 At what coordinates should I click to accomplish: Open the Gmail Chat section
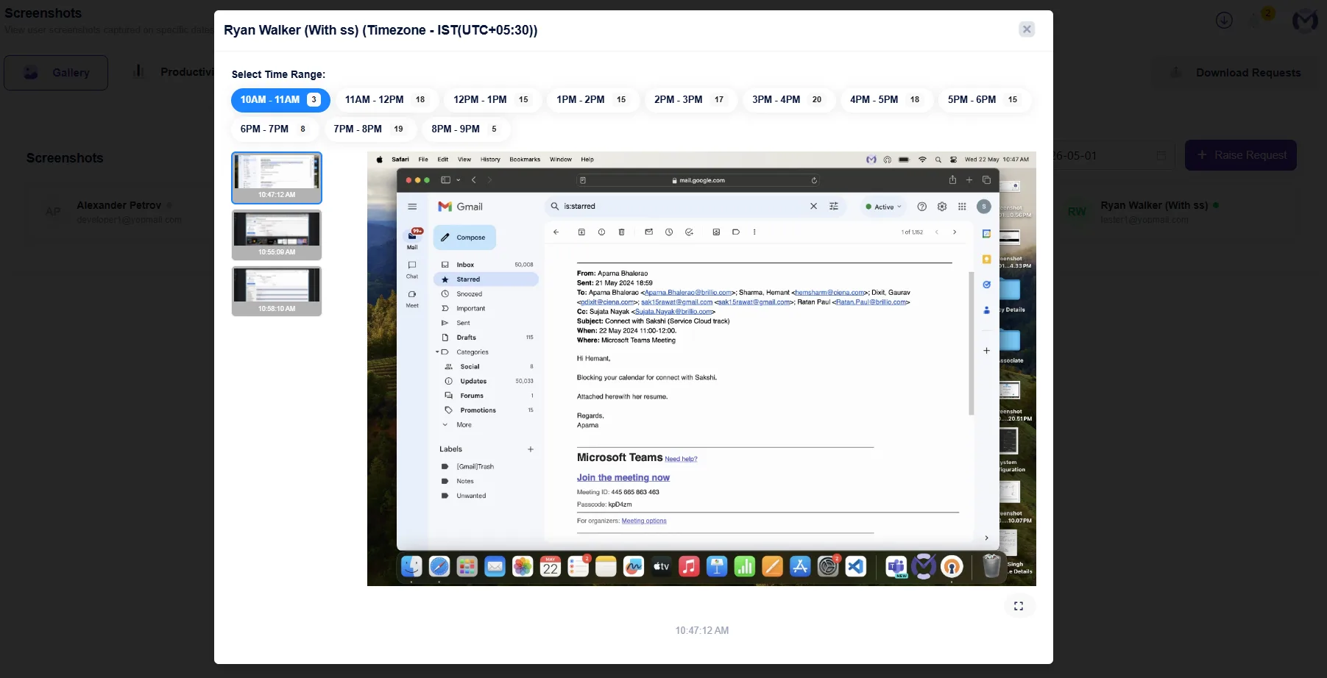[x=412, y=269]
